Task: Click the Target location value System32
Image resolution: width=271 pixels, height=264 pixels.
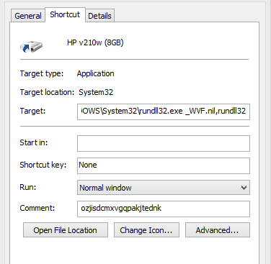Action: point(96,92)
